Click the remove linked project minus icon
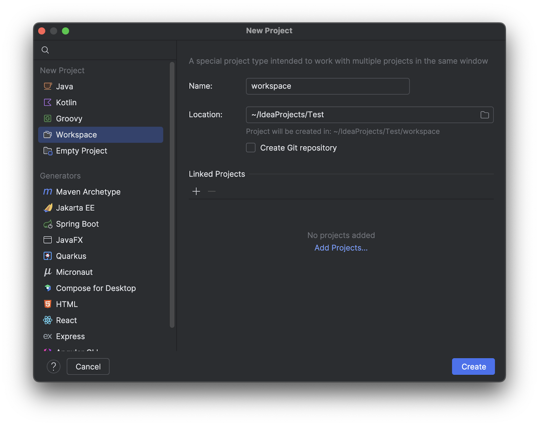Screen dimensions: 539x426 click(x=212, y=191)
